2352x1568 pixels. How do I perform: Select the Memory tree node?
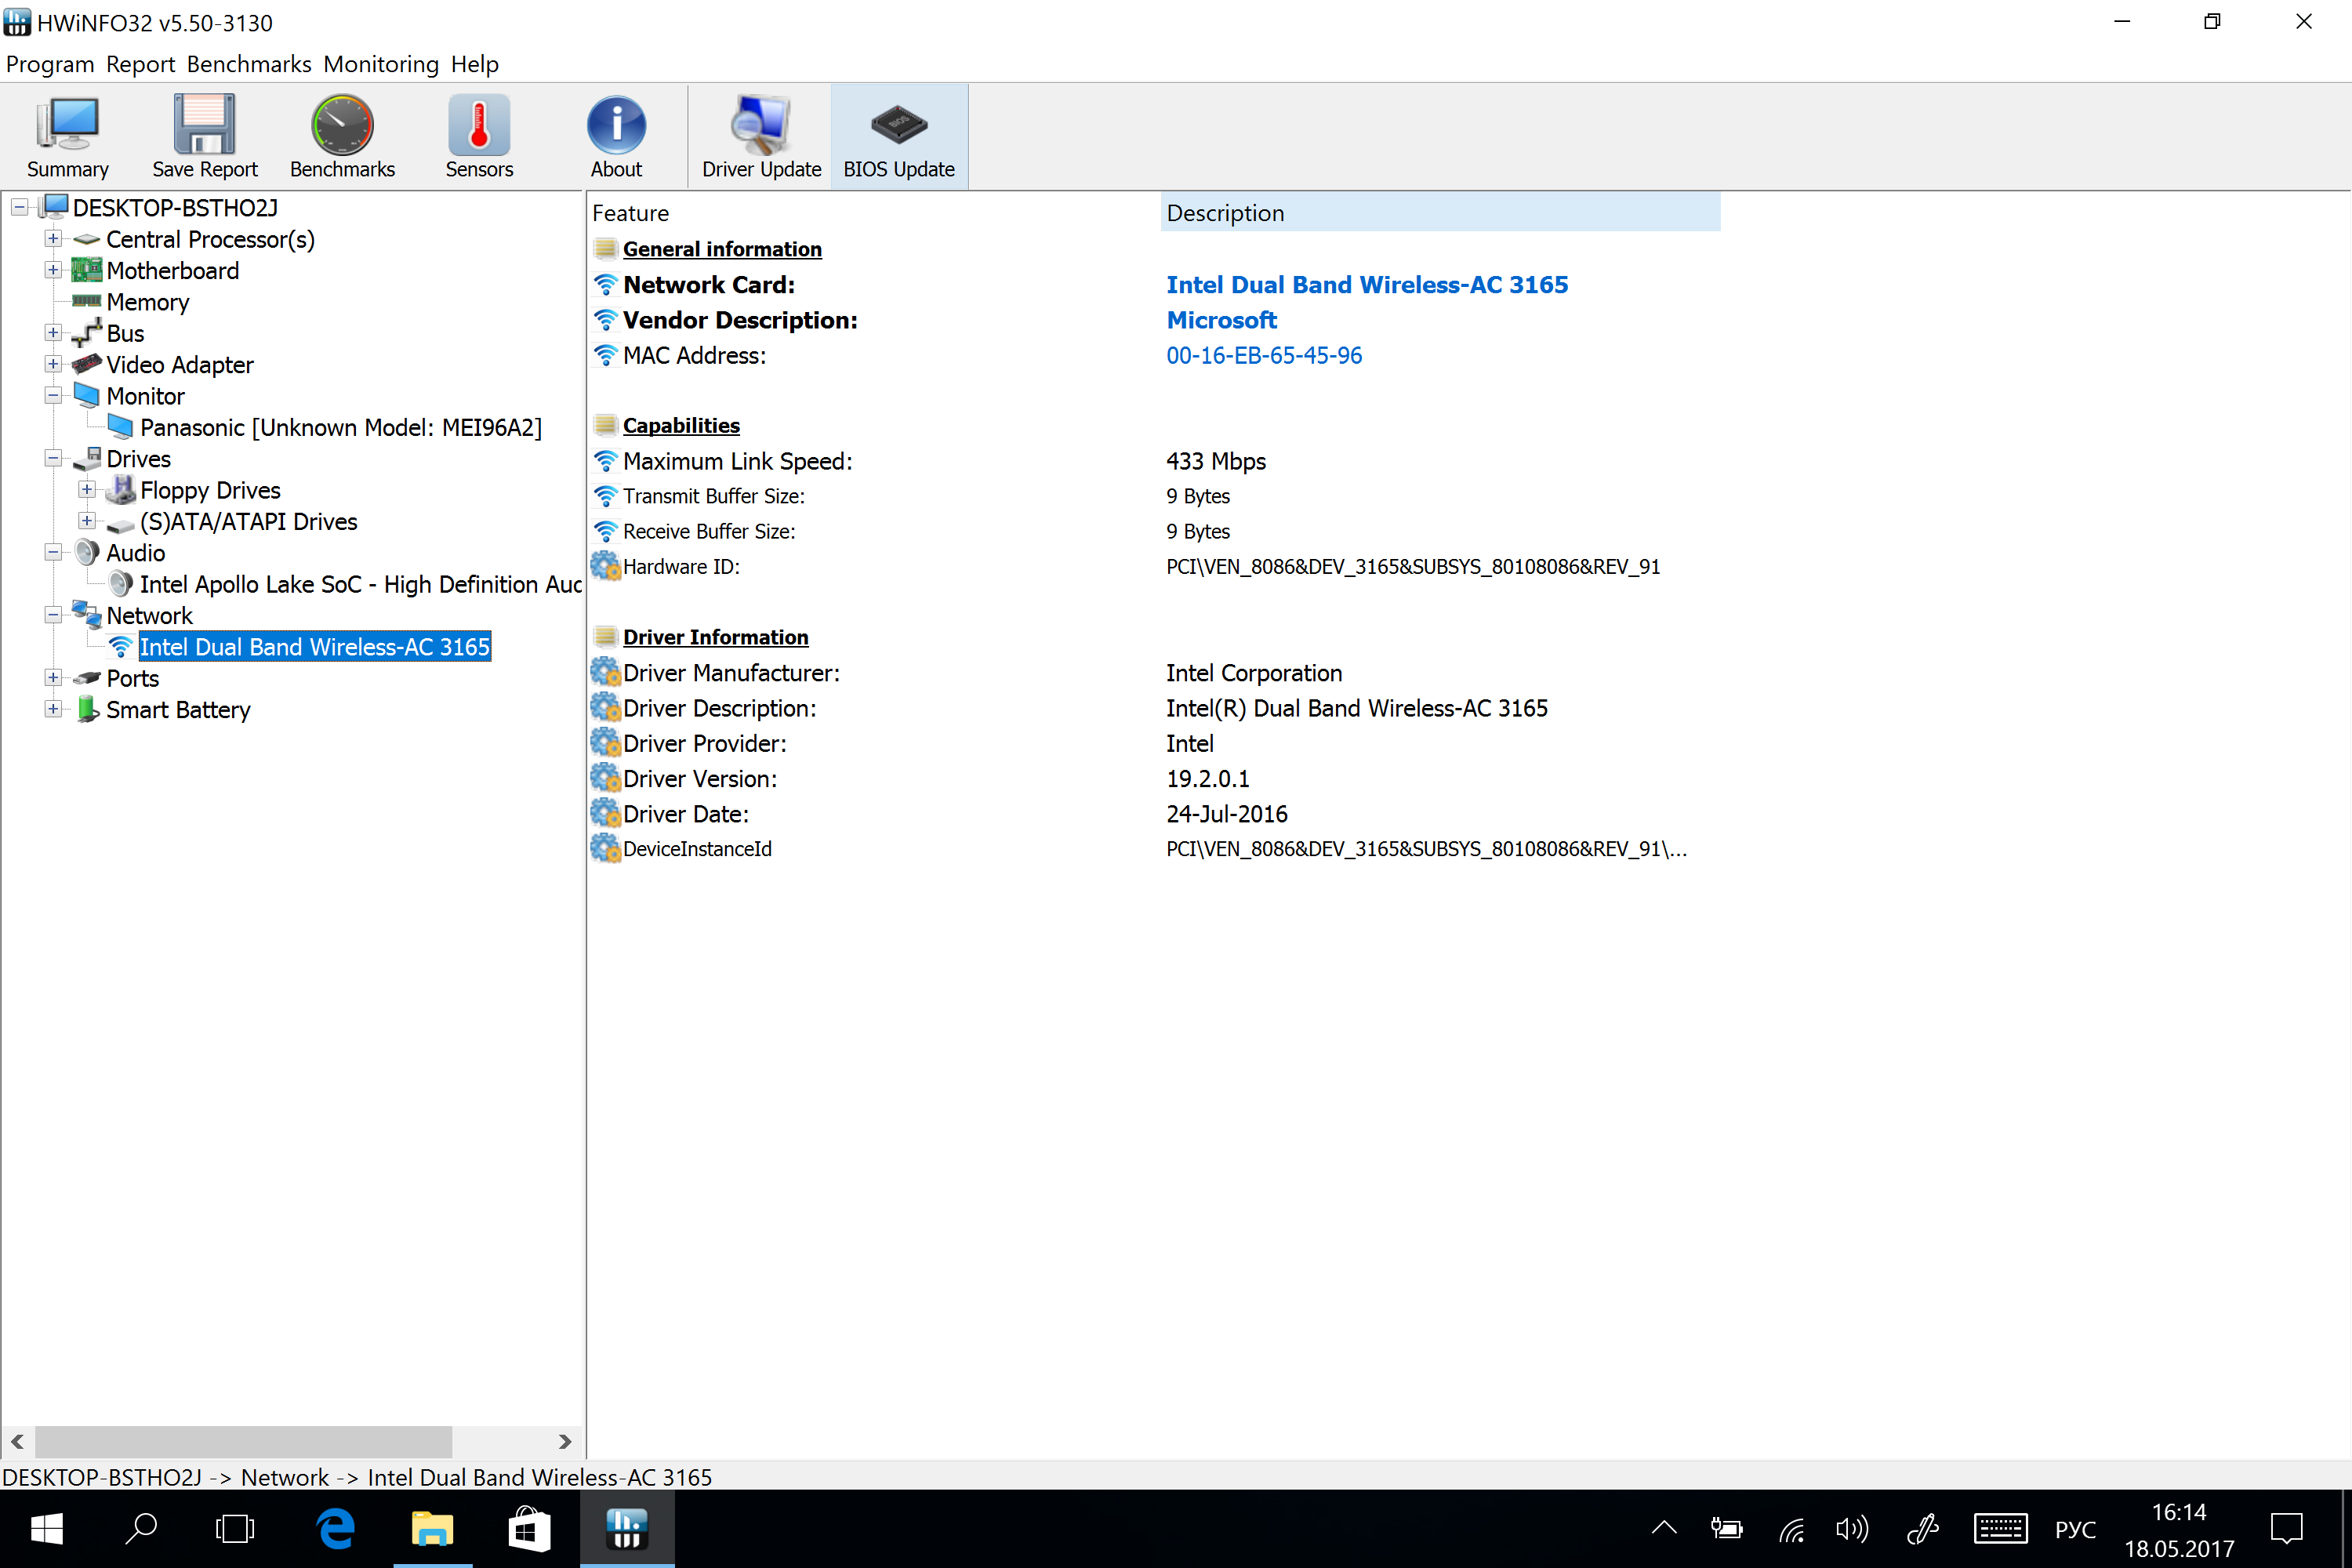147,302
